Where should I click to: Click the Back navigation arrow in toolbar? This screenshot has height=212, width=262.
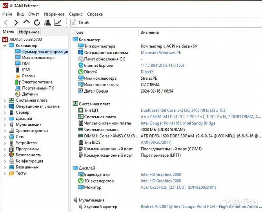coord(6,23)
